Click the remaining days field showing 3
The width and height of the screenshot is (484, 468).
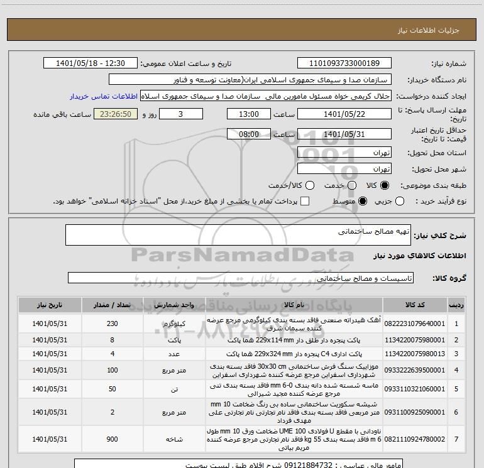tap(181, 114)
